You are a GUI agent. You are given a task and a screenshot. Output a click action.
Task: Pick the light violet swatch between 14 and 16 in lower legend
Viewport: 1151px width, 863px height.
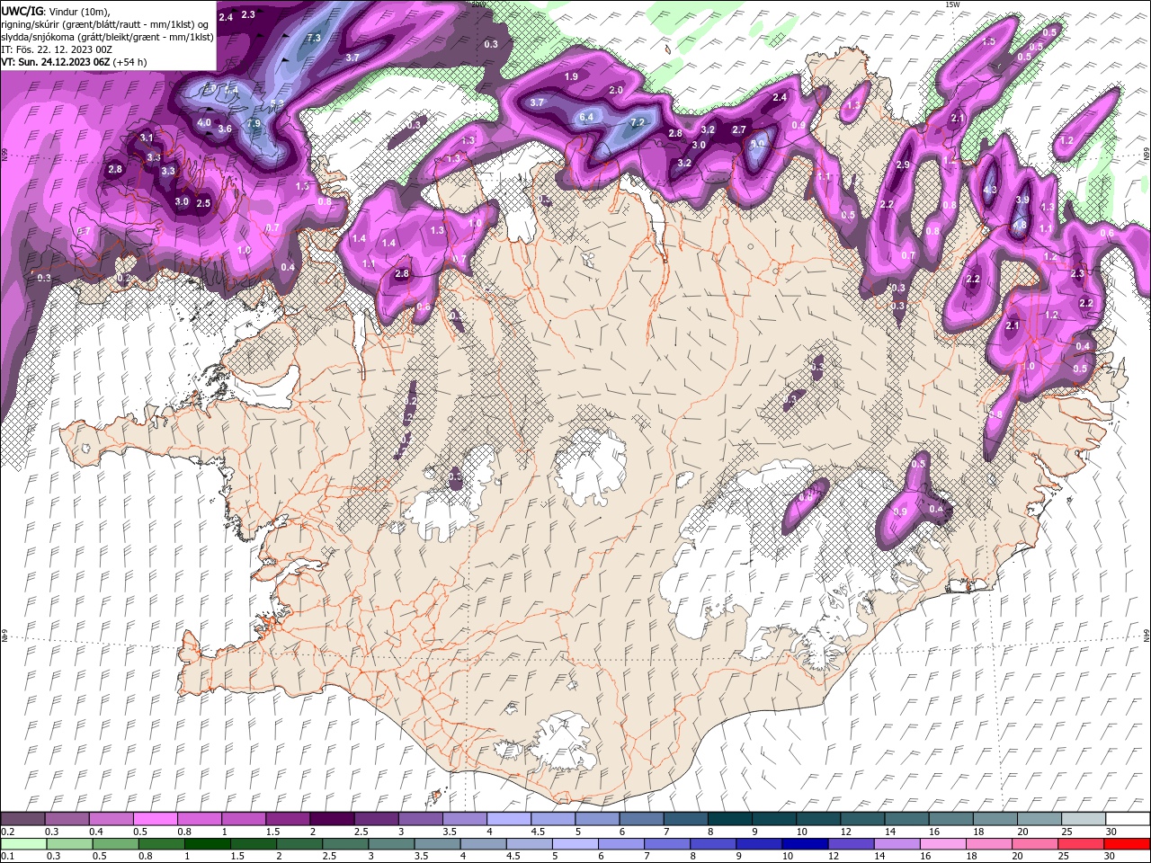(x=897, y=843)
